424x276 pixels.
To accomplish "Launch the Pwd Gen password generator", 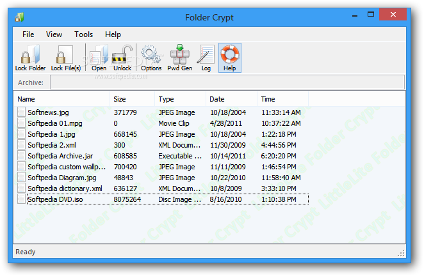I will (180, 57).
